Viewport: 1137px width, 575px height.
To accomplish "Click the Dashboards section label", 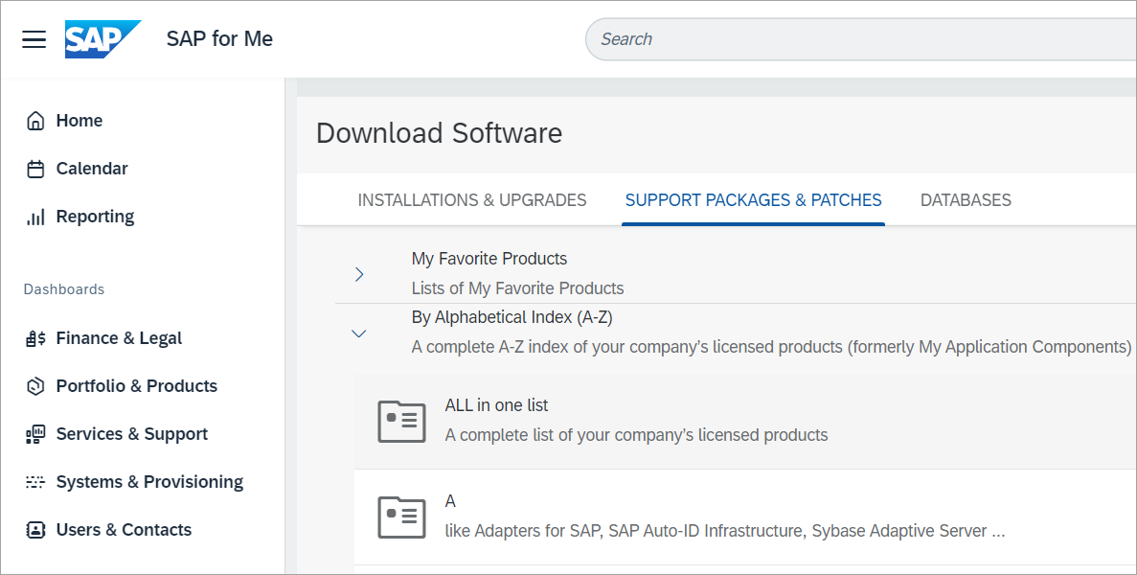I will click(64, 289).
